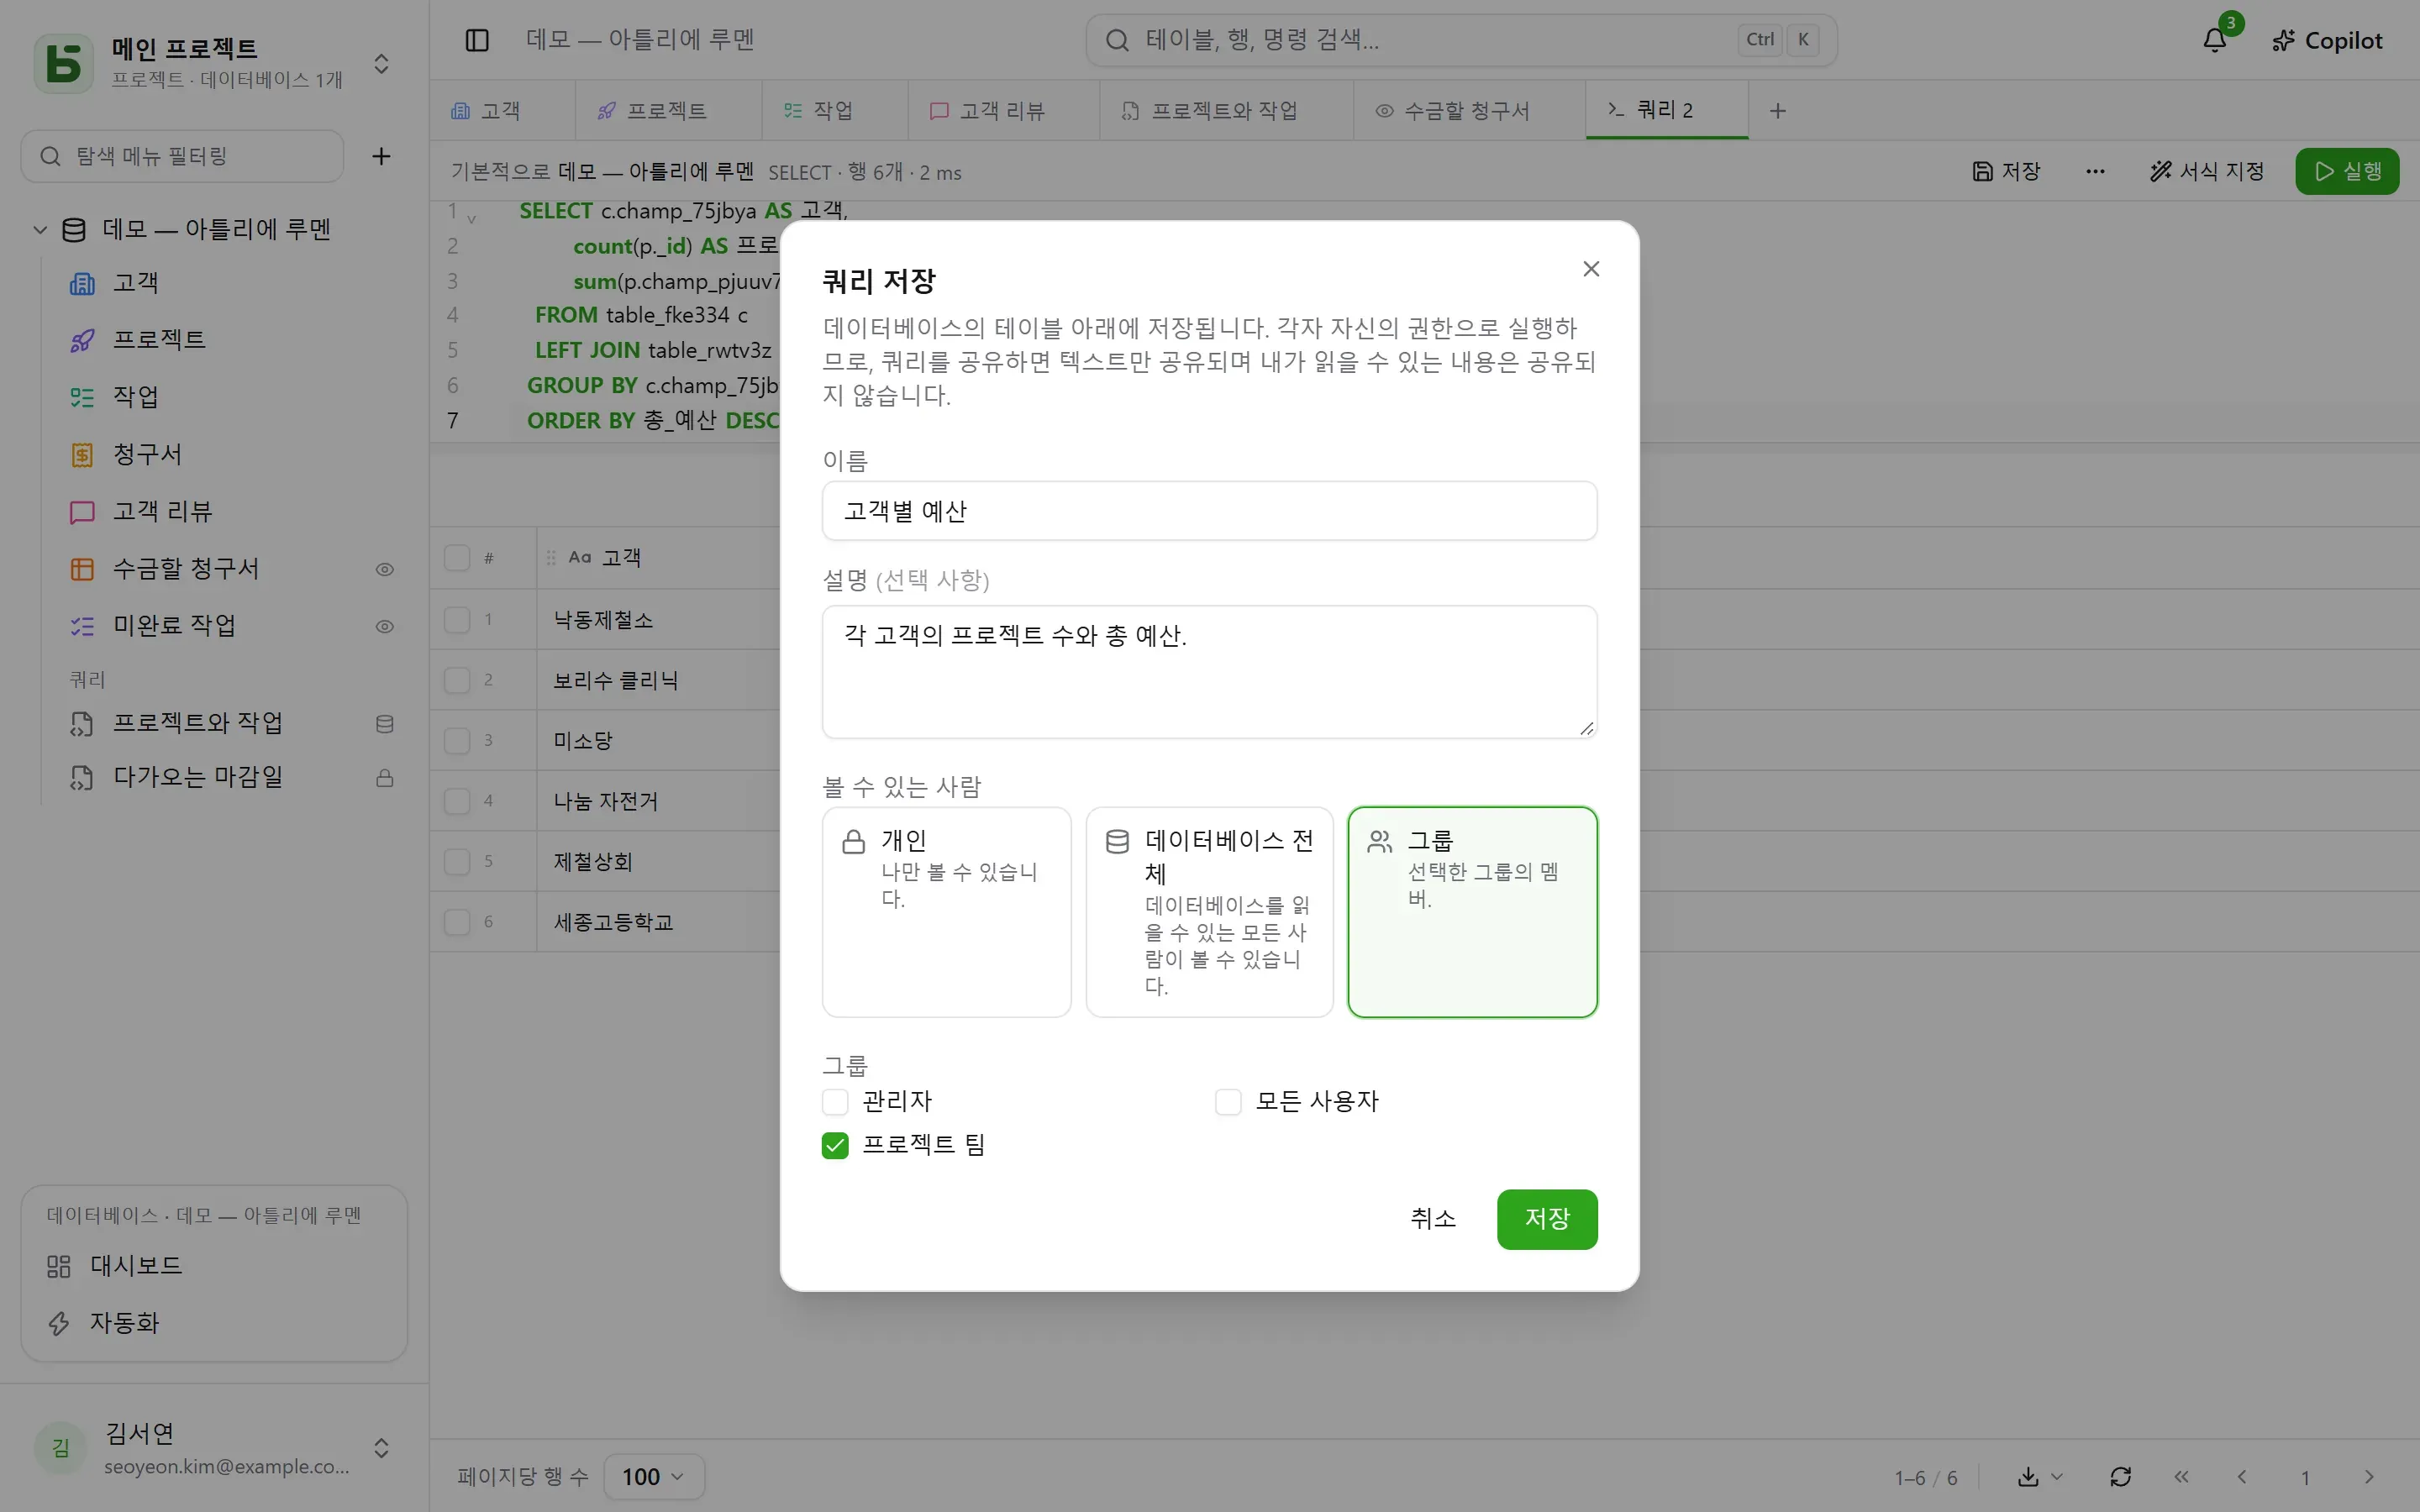
Task: Click 취소 in dialog
Action: [1432, 1219]
